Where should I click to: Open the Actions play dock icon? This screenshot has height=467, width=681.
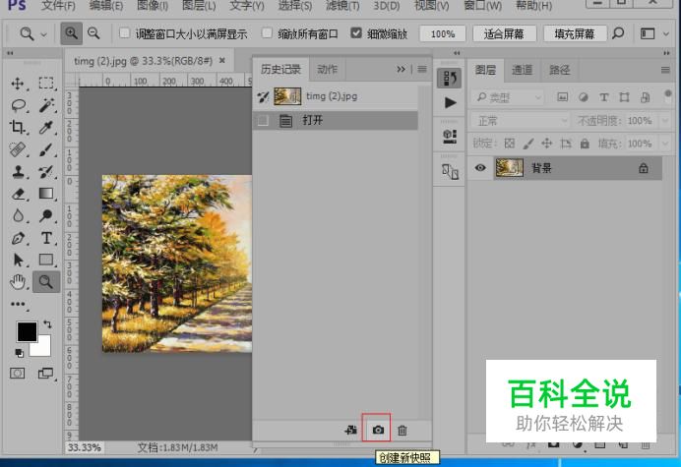pos(450,103)
